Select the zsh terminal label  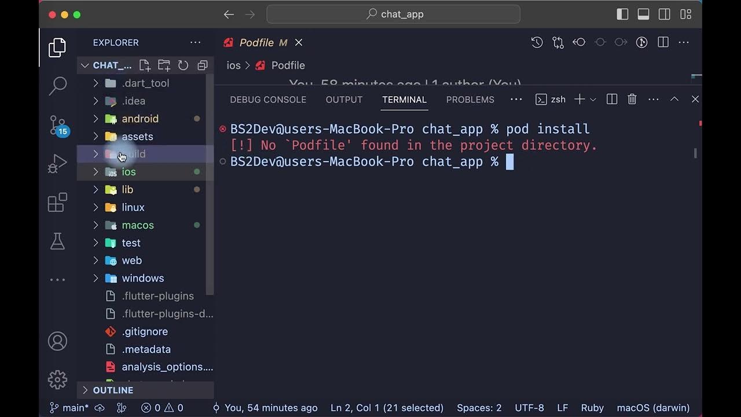coord(551,100)
